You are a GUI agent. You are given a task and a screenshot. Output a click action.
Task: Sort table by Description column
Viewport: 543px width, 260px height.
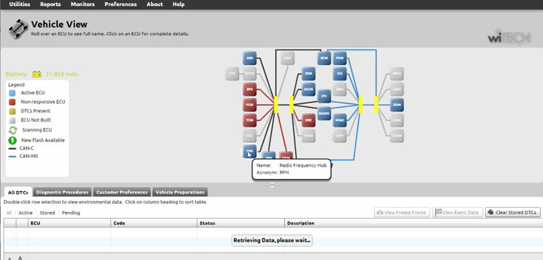tap(414, 223)
